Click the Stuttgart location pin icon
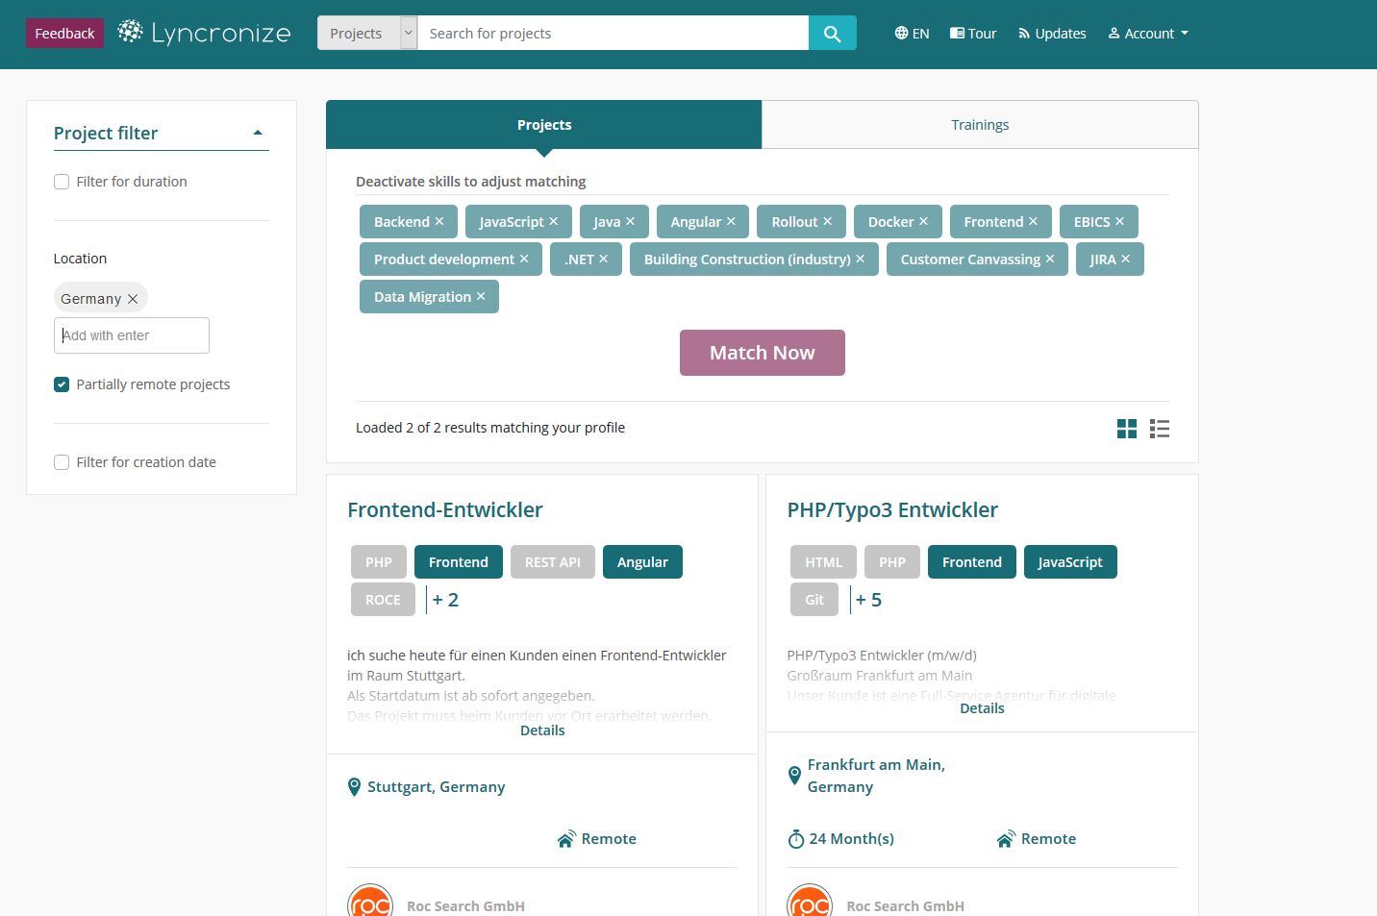Viewport: 1377px width, 916px height. pyautogui.click(x=354, y=787)
